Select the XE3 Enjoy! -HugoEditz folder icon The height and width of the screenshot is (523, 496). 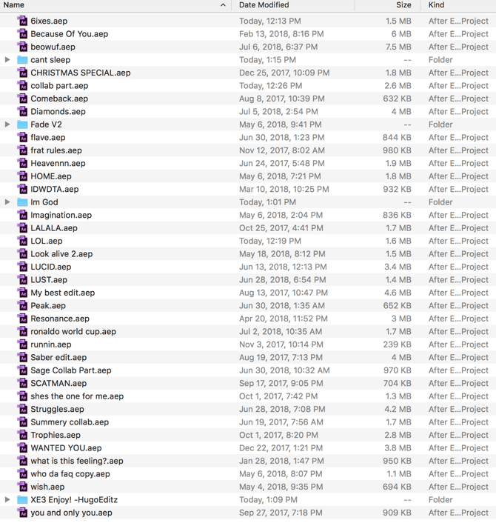click(22, 499)
